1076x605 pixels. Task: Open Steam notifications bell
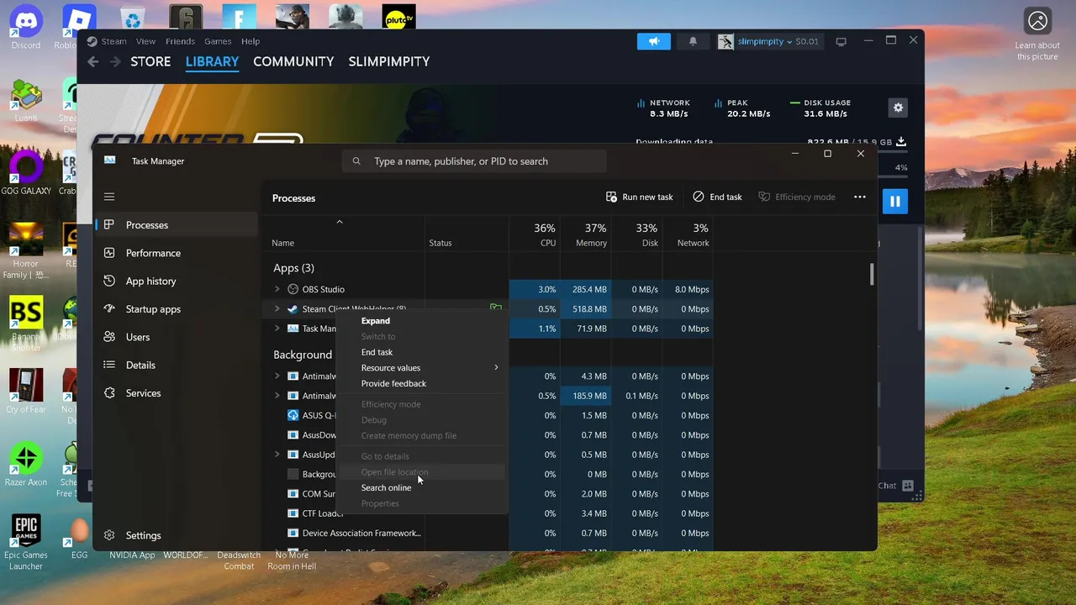693,41
